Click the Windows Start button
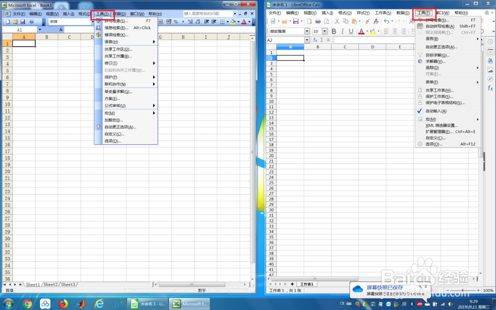 (x=8, y=304)
